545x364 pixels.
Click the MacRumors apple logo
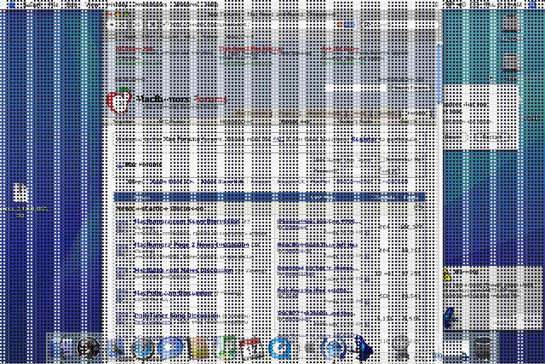pyautogui.click(x=119, y=101)
